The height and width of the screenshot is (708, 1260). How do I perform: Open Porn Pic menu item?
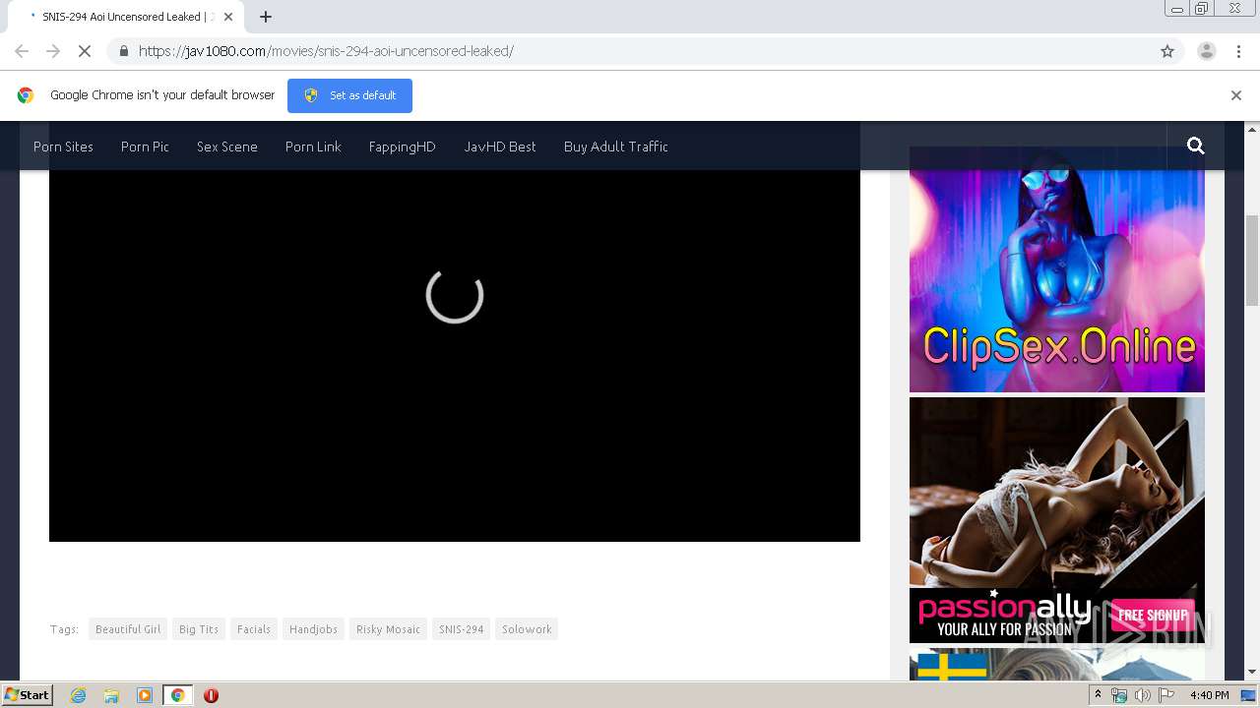click(x=145, y=147)
